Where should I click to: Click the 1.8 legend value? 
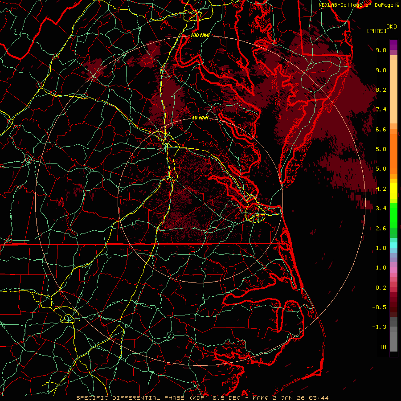[x=381, y=248]
